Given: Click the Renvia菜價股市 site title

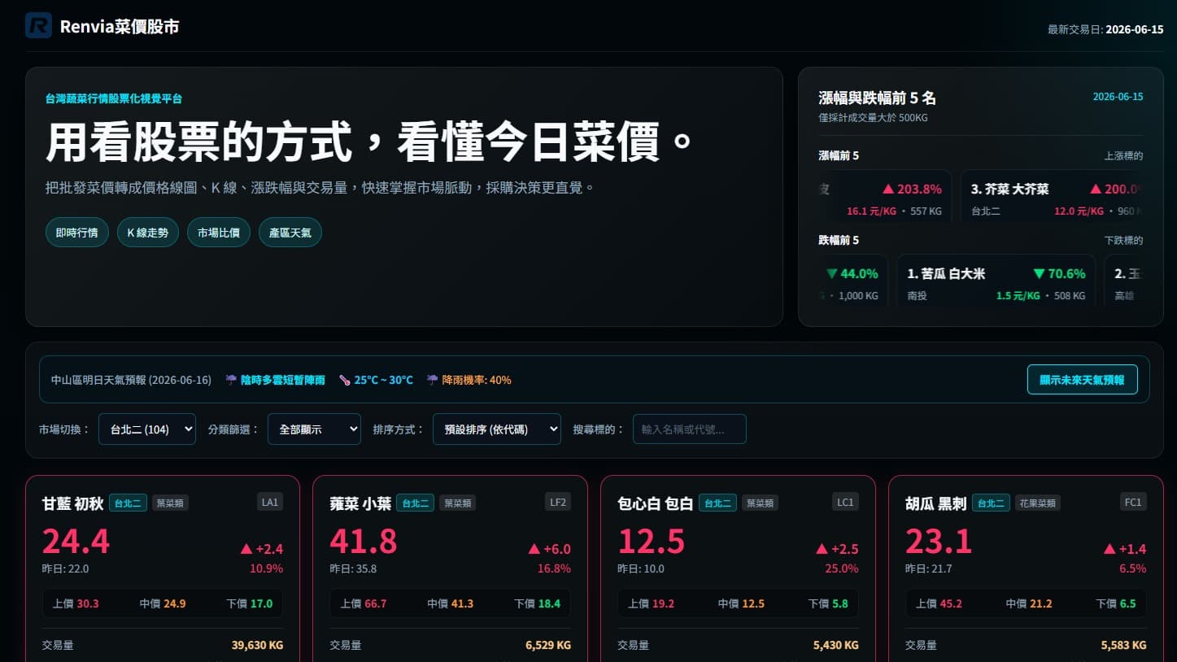Looking at the screenshot, I should tap(120, 27).
